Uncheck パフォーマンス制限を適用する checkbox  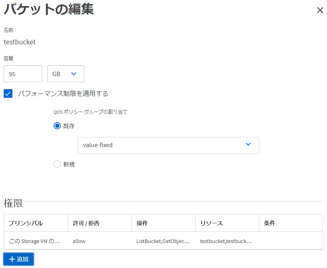point(8,93)
